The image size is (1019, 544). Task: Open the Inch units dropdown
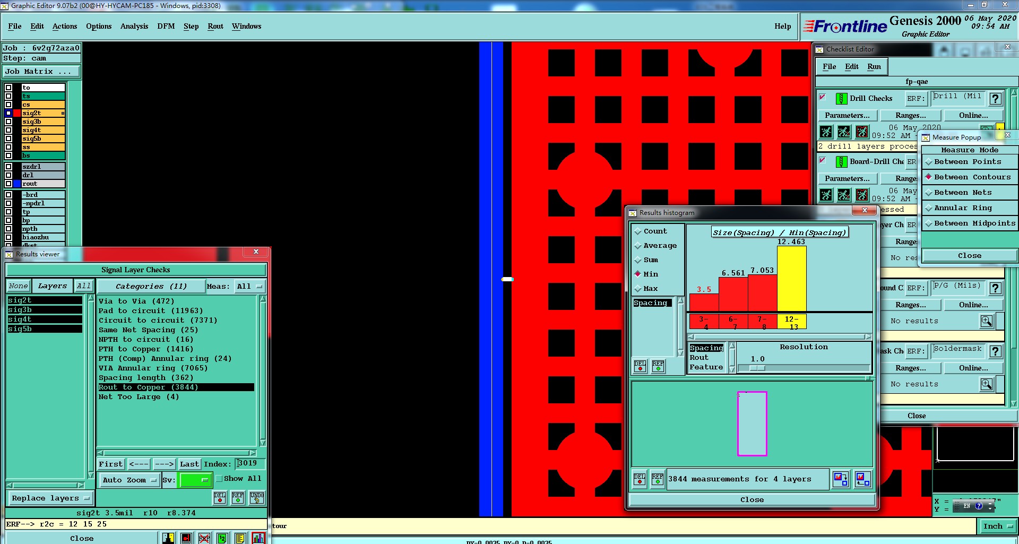[x=997, y=526]
